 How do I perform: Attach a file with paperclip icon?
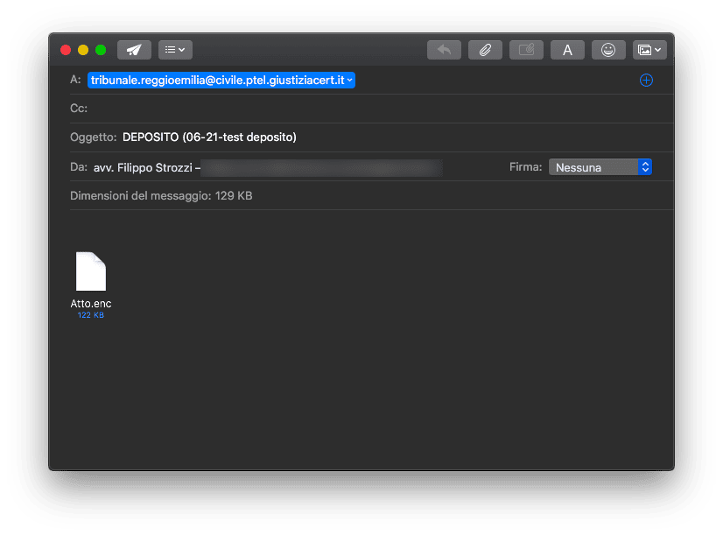coord(485,50)
